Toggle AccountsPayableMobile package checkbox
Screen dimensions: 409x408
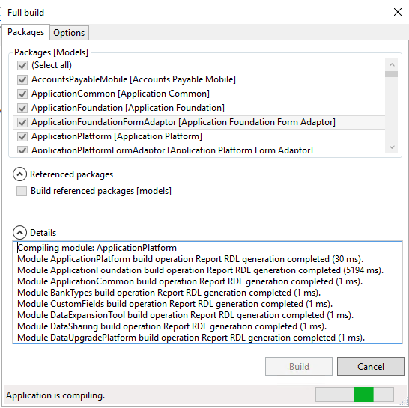(x=22, y=79)
